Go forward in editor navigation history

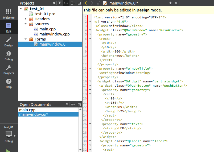(x=92, y=3)
